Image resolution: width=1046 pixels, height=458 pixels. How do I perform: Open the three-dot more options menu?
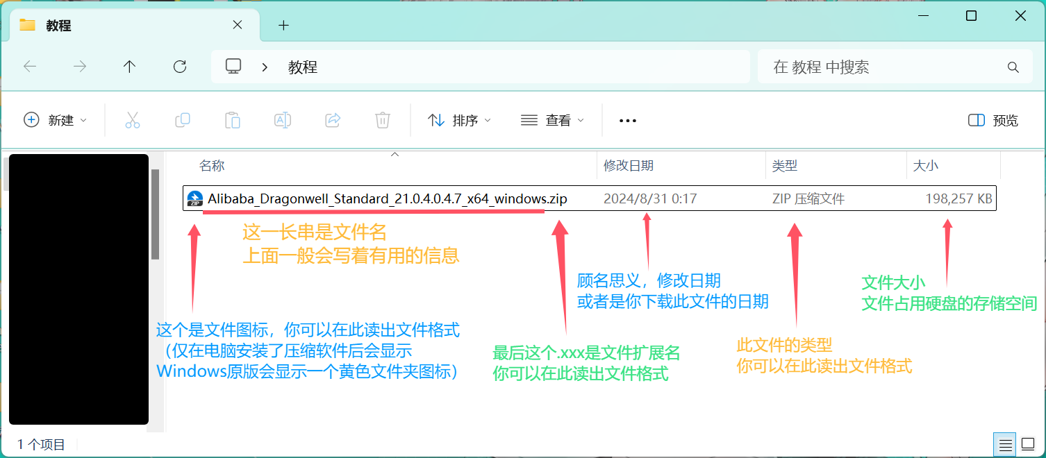click(x=628, y=120)
